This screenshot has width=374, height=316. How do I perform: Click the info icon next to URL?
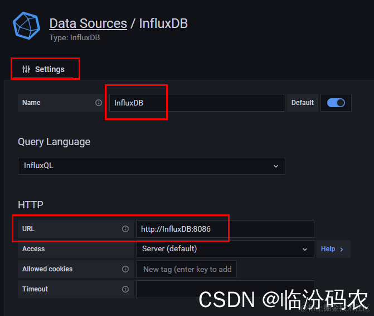tap(125, 229)
